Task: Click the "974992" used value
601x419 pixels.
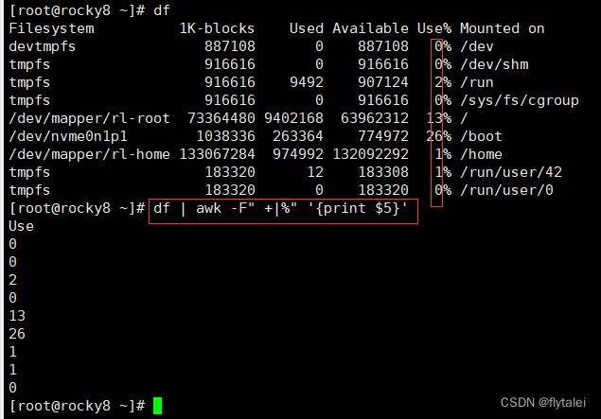Action: pos(298,154)
